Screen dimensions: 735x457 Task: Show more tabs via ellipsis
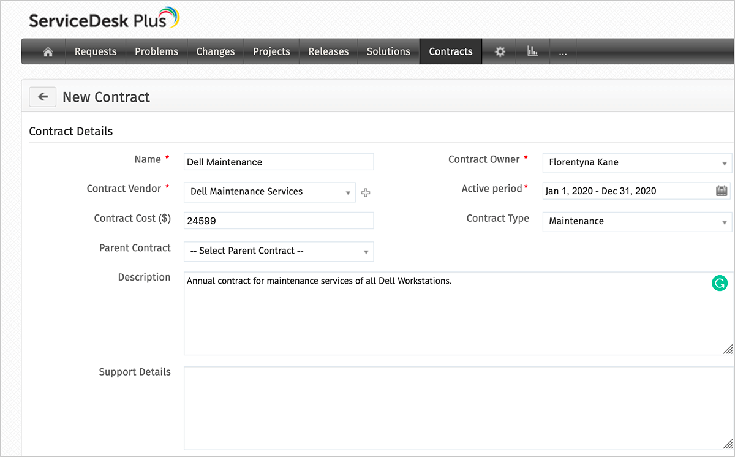(563, 52)
